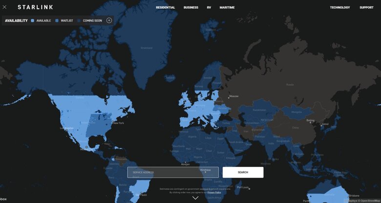Open the Maritime menu item
Image resolution: width=381 pixels, height=203 pixels.
(227, 8)
